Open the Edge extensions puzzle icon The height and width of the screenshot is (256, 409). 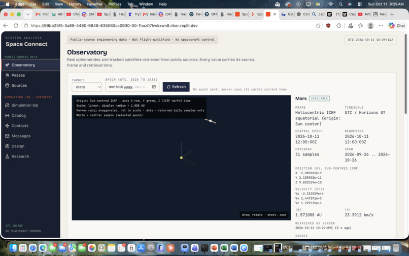[338, 25]
